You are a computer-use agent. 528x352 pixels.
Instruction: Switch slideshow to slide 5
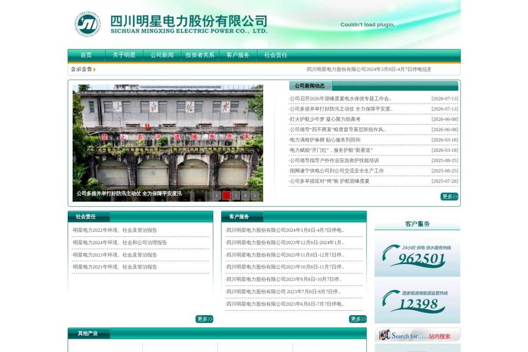(255, 195)
